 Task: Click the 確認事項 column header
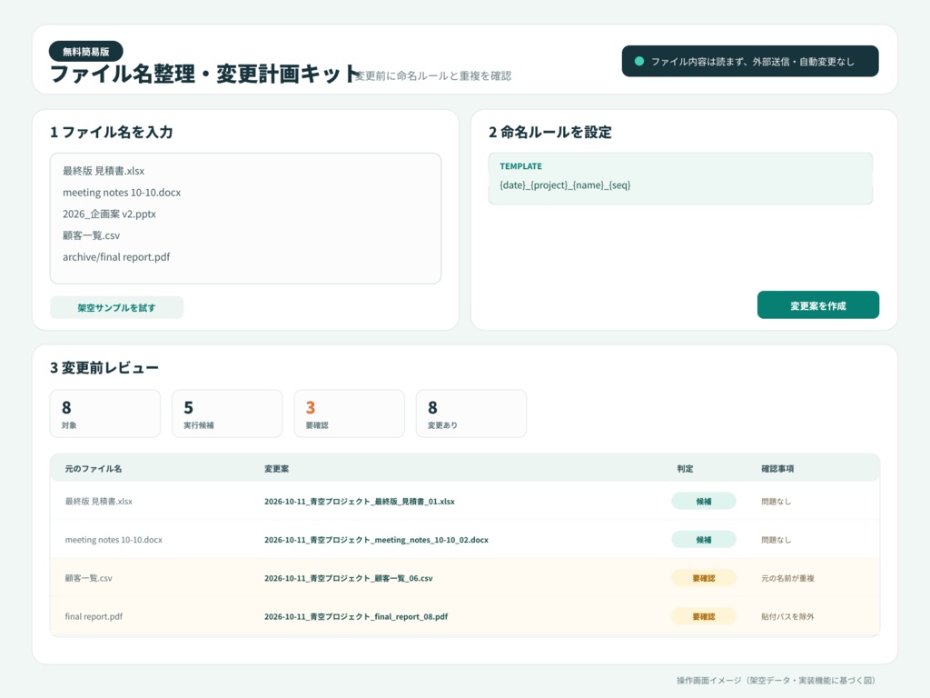pos(777,468)
